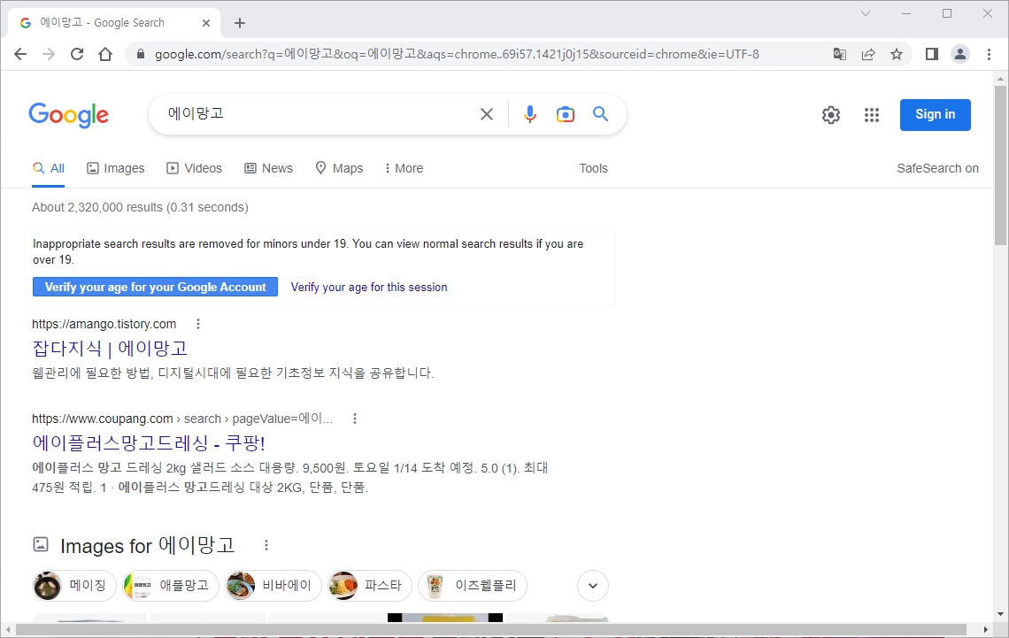View site information via lock icon
Viewport: 1009px width, 638px height.
coord(140,54)
